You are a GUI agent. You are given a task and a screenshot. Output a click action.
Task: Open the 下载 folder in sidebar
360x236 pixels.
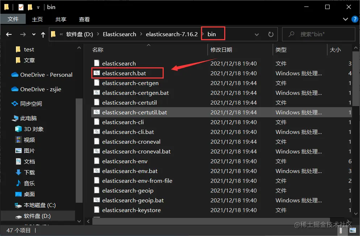(x=29, y=172)
